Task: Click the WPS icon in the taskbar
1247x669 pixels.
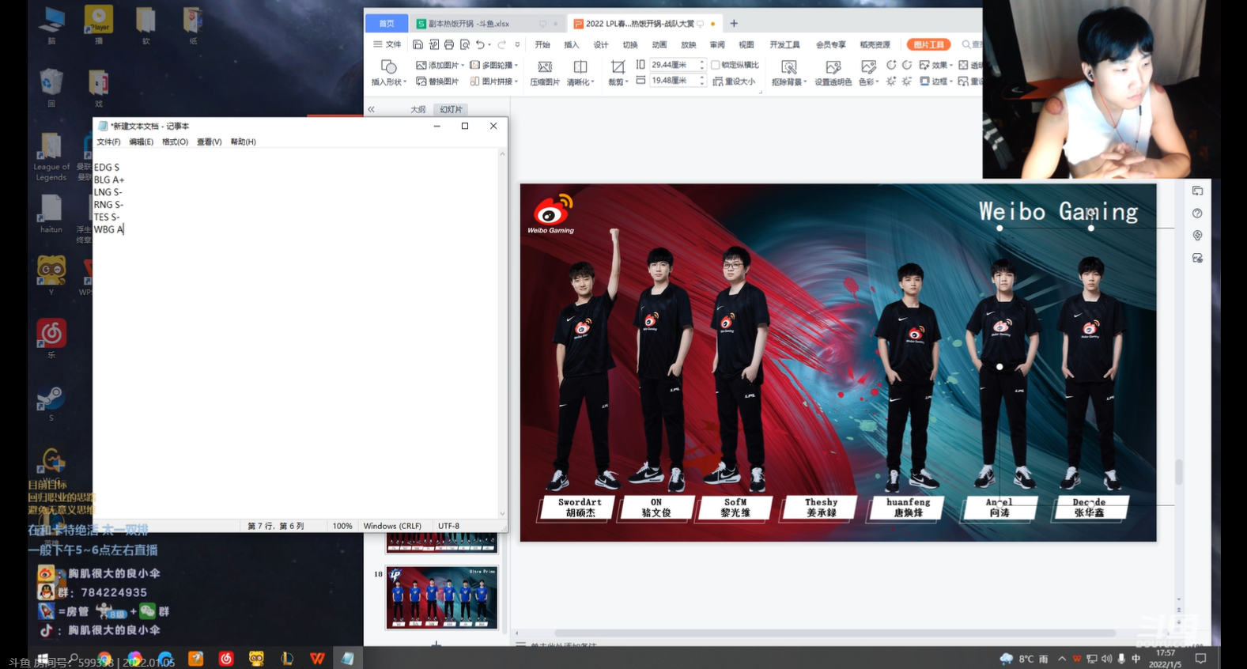Action: click(x=317, y=658)
